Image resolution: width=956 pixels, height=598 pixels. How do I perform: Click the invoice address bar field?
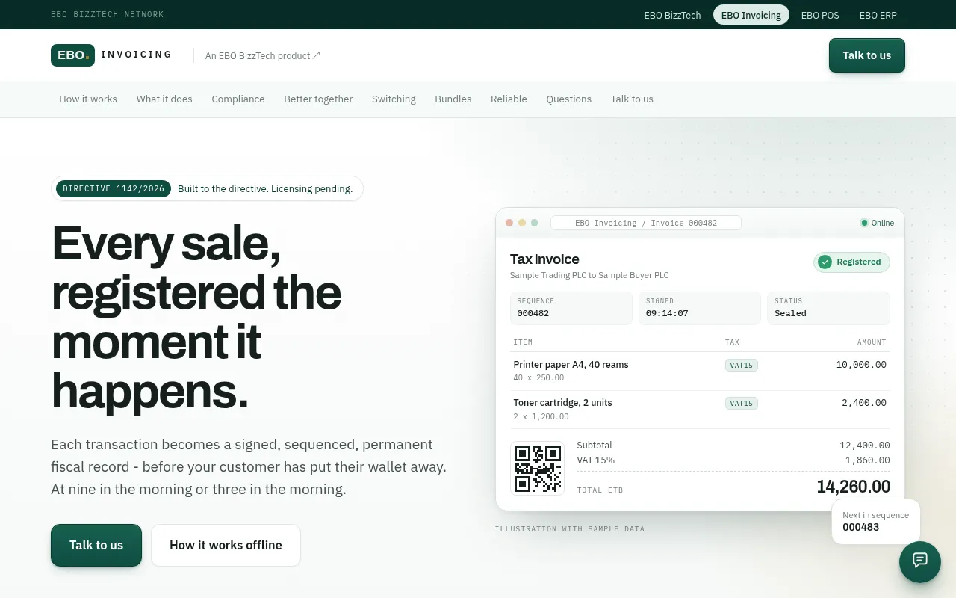click(x=646, y=223)
